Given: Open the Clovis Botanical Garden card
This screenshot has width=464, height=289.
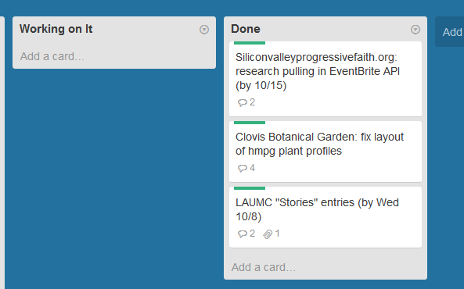Looking at the screenshot, I should [326, 152].
